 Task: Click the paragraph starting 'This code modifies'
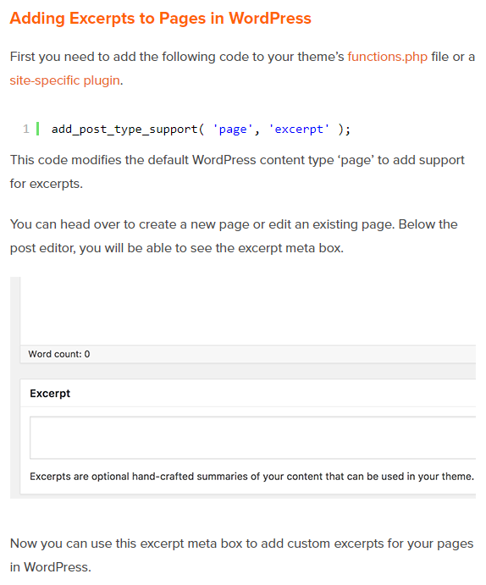(x=237, y=172)
